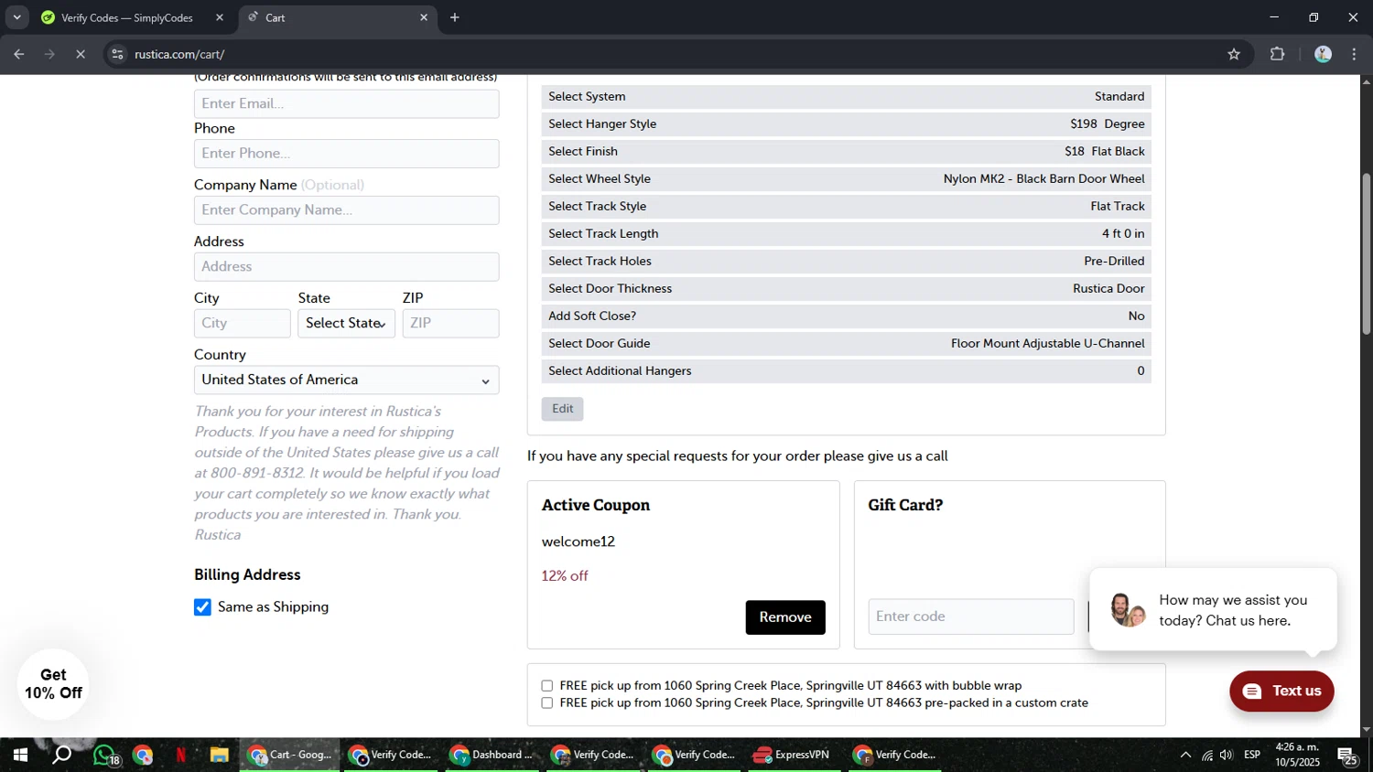Viewport: 1373px width, 772px height.
Task: Click the page vertical scrollbar thumb
Action: pyautogui.click(x=1367, y=253)
